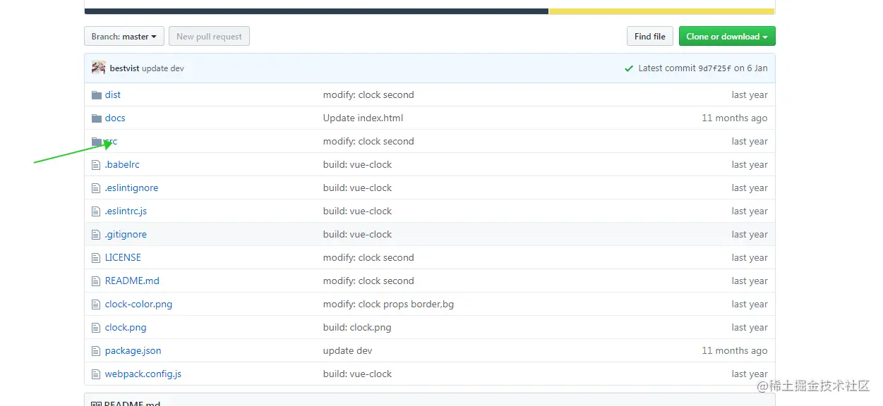Click the docs folder icon
This screenshot has height=406, width=883.
point(97,118)
